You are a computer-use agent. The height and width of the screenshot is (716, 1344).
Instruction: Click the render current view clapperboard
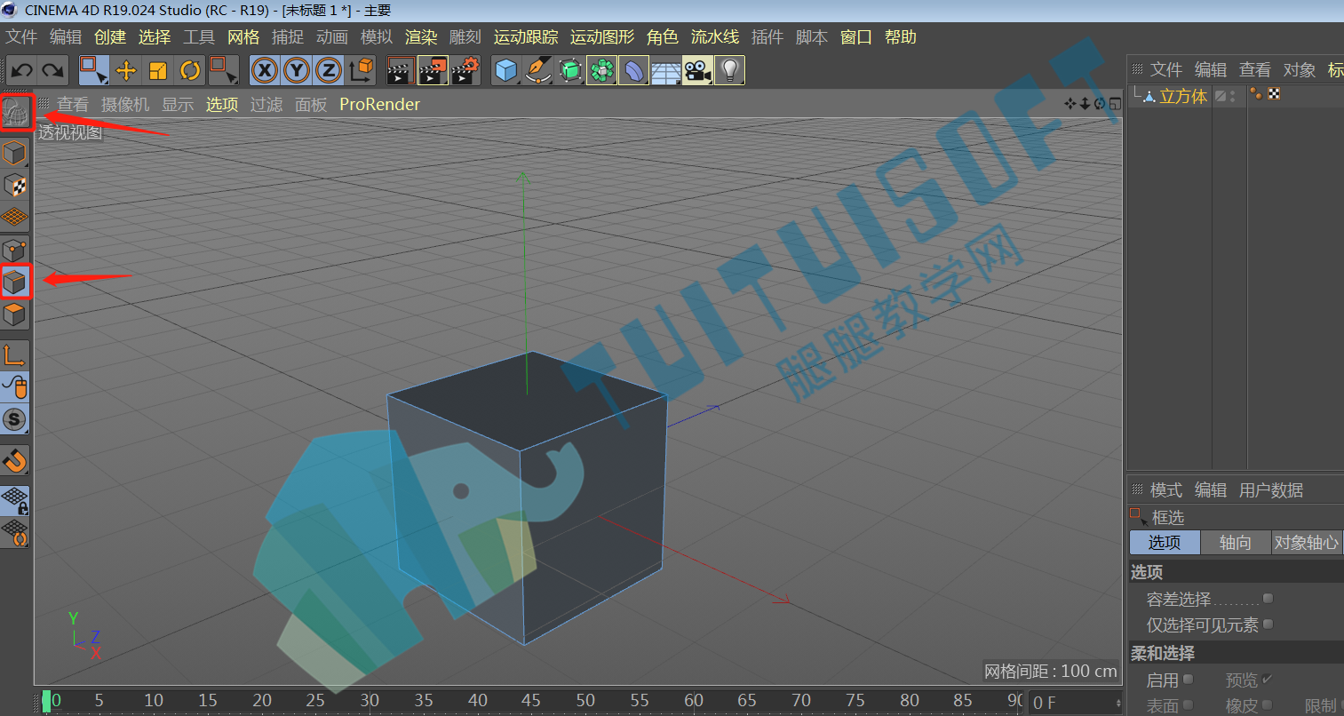pos(401,70)
